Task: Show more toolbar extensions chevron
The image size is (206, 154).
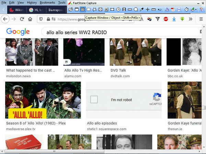Action: tap(191, 19)
